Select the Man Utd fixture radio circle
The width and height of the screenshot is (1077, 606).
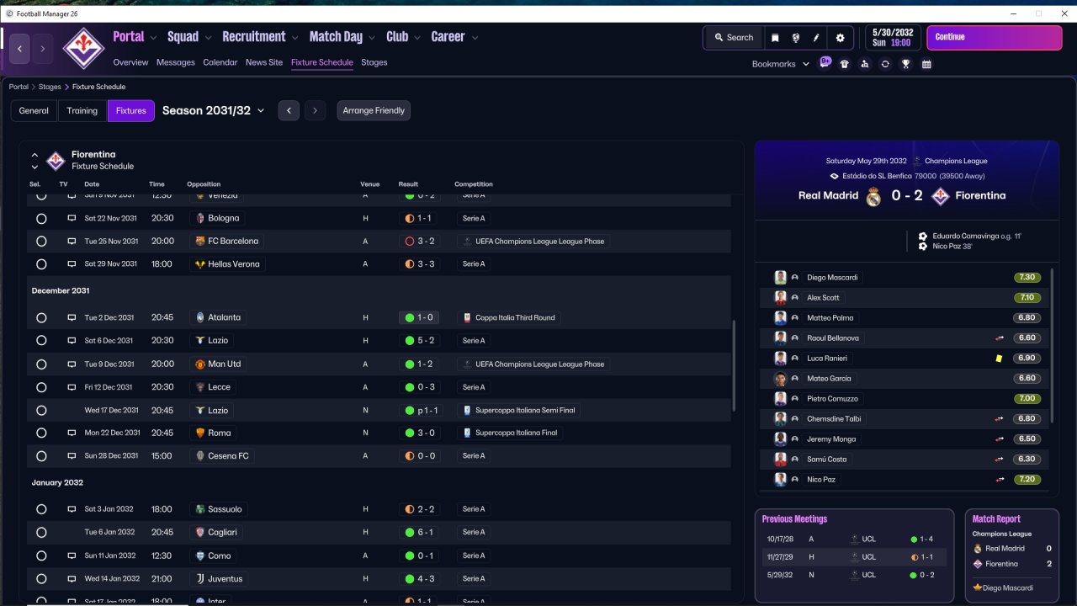41,364
